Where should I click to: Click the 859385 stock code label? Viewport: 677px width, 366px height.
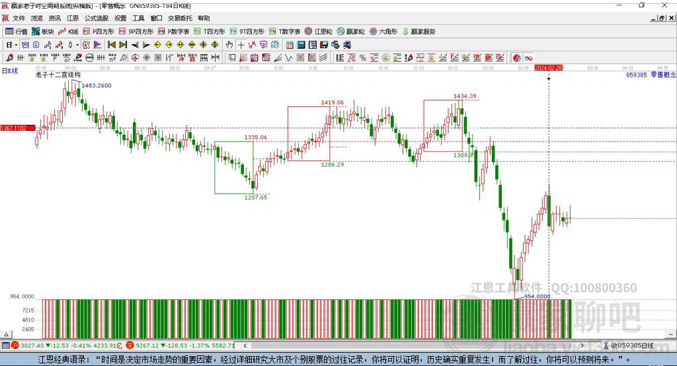(x=637, y=75)
